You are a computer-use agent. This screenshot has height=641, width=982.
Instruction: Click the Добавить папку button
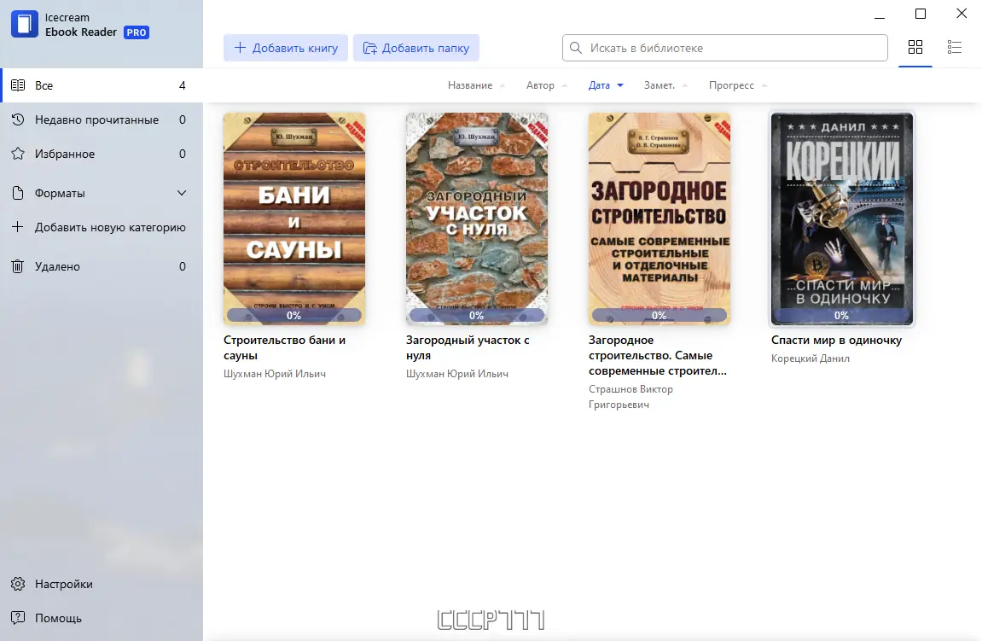tap(415, 48)
